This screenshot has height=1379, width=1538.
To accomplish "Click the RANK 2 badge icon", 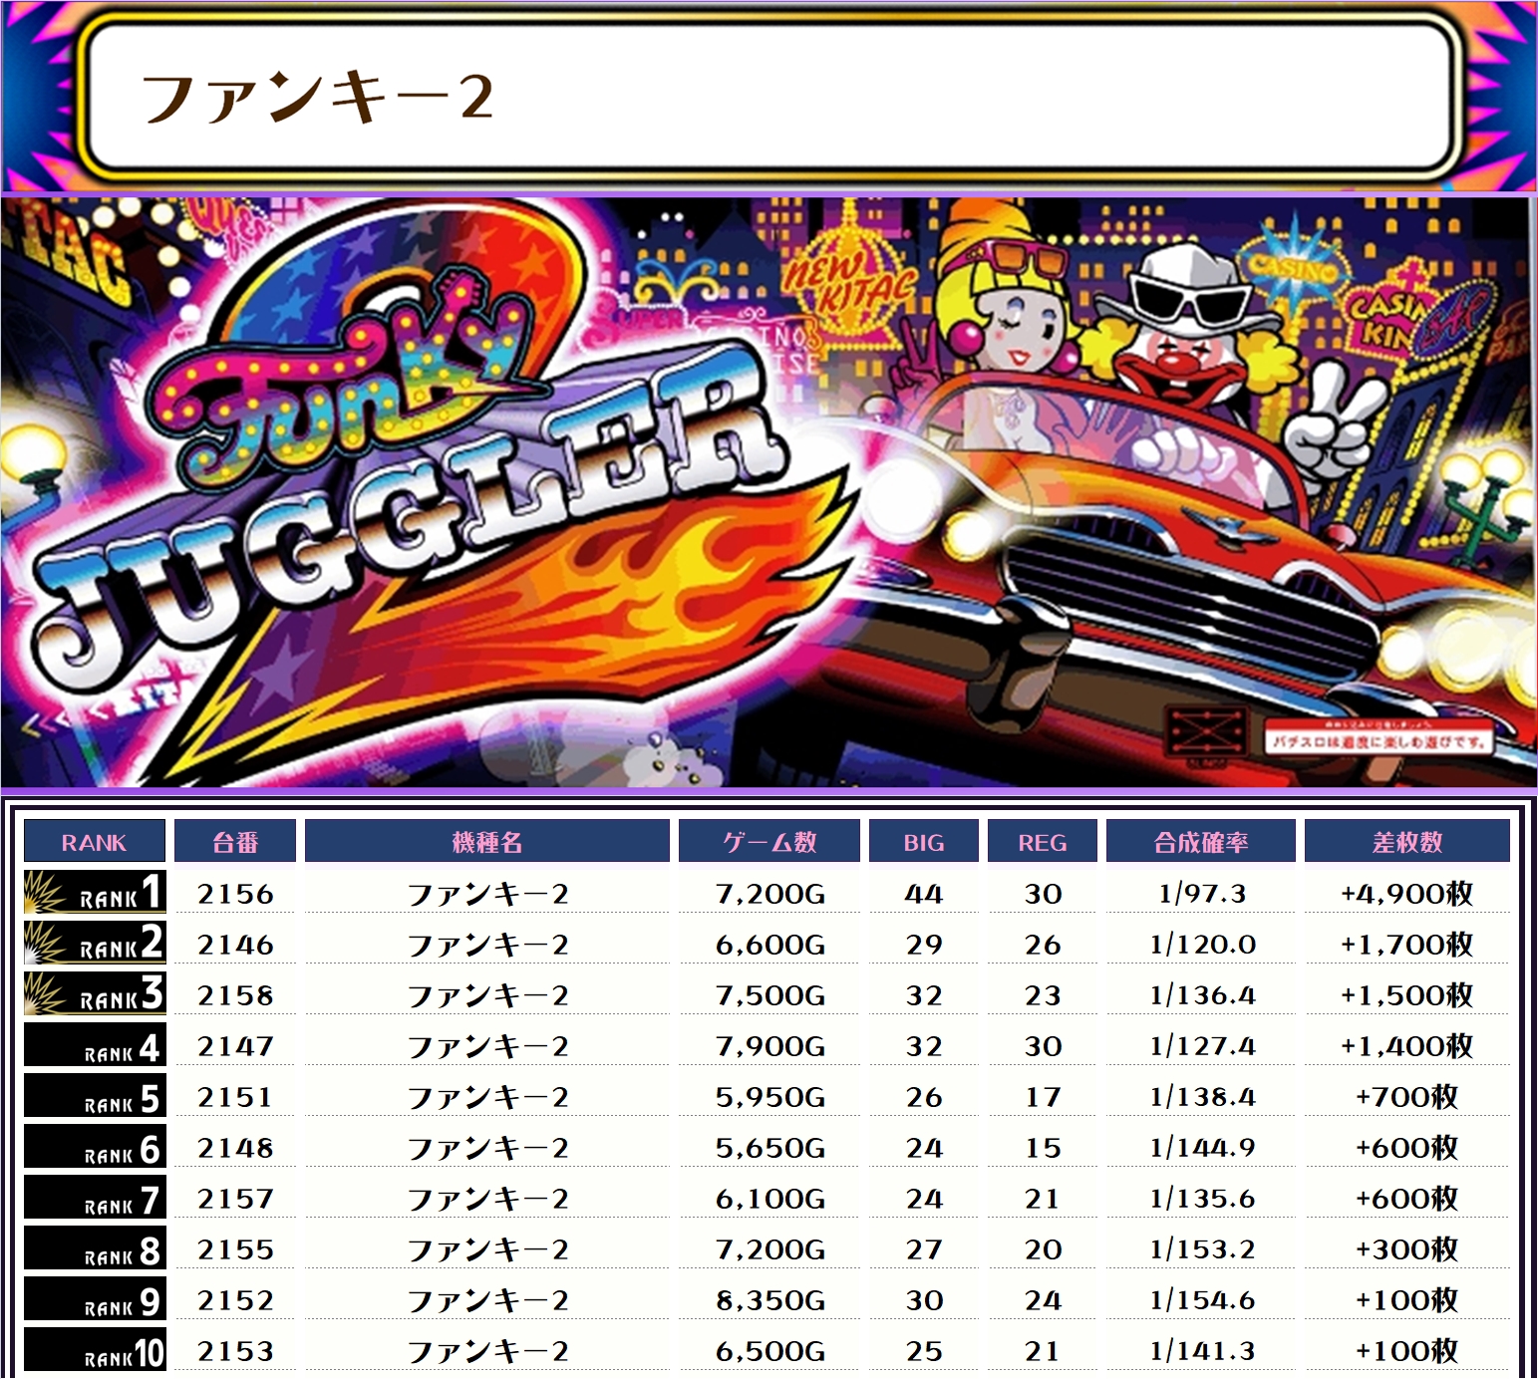I will tap(95, 944).
